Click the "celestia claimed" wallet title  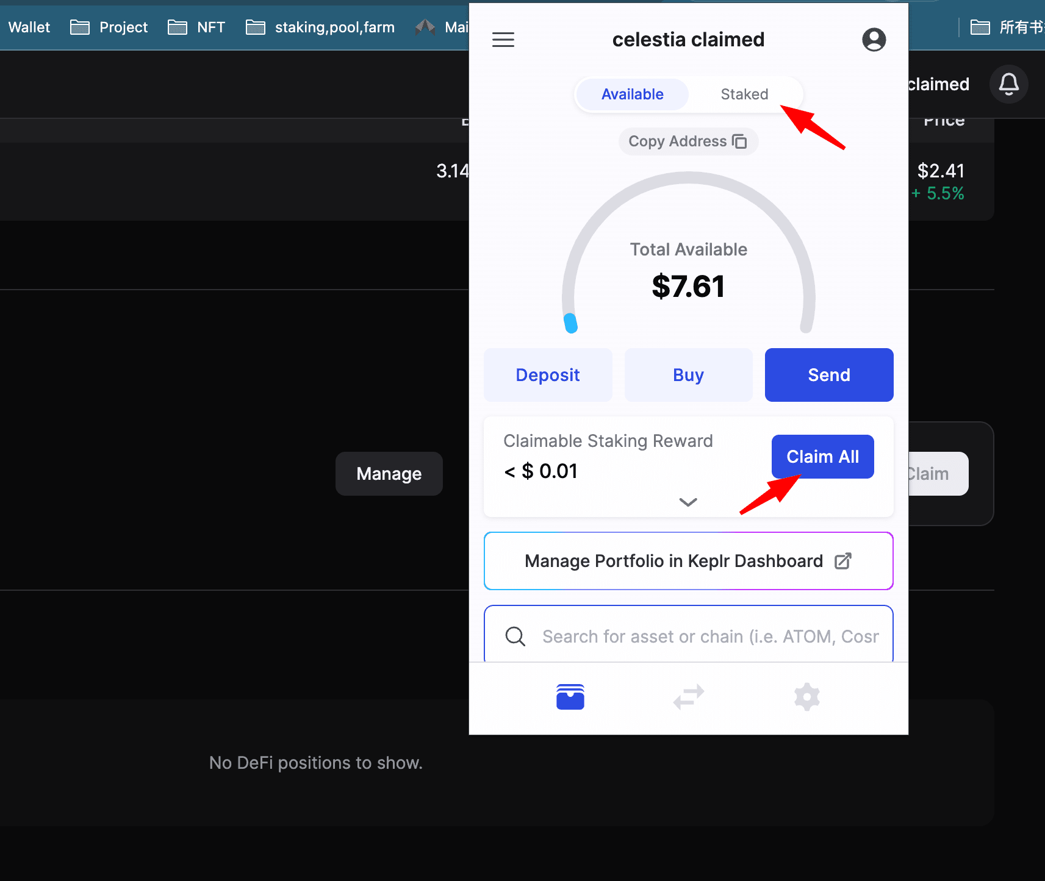click(x=688, y=40)
